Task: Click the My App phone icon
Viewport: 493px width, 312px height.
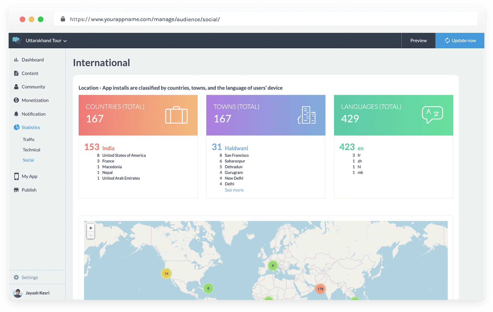Action: [16, 176]
